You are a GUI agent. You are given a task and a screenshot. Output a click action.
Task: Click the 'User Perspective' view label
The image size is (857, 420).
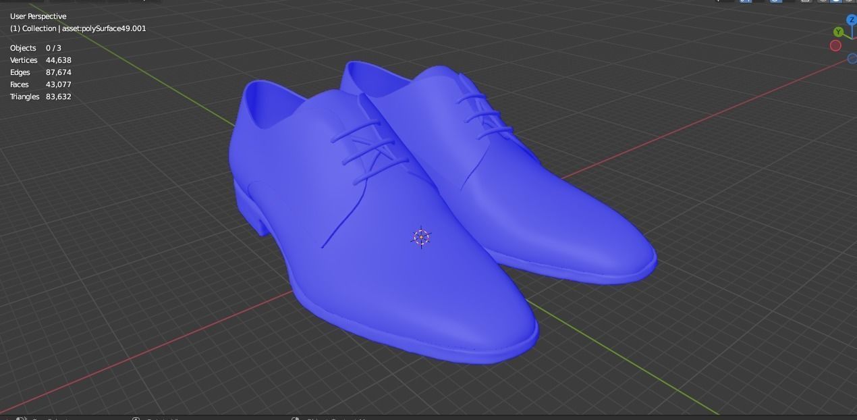tap(38, 16)
